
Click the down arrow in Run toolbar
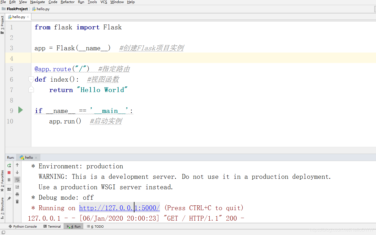tap(17, 172)
